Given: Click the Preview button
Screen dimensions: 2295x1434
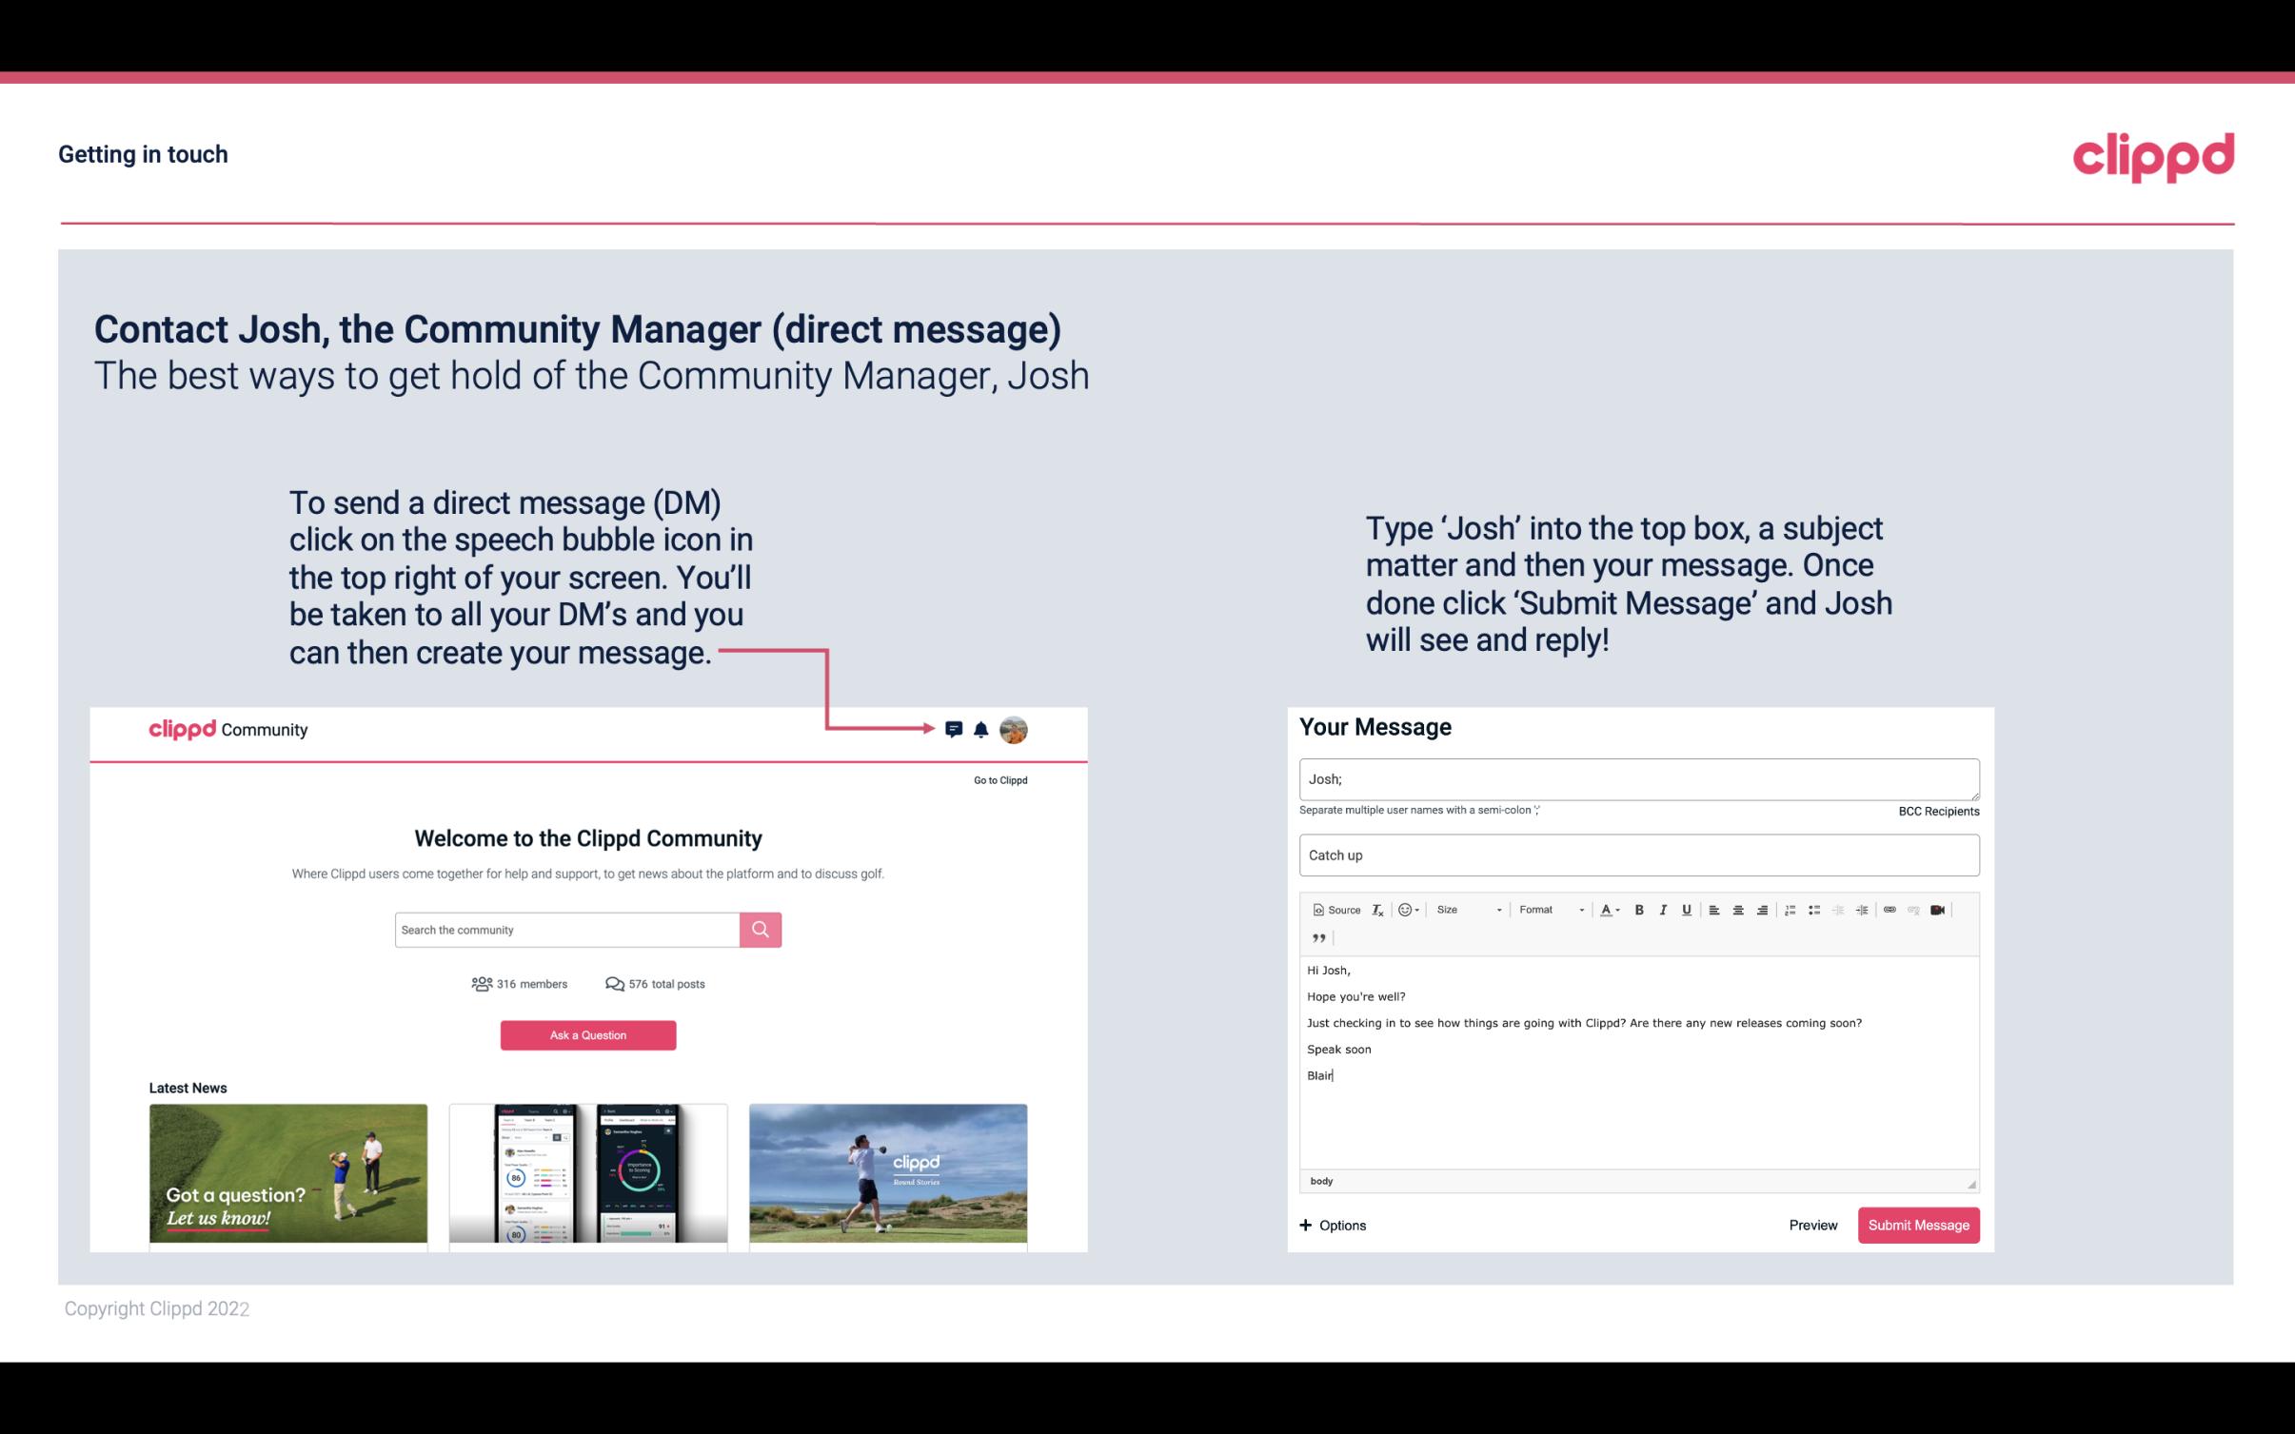Looking at the screenshot, I should pyautogui.click(x=1812, y=1225).
